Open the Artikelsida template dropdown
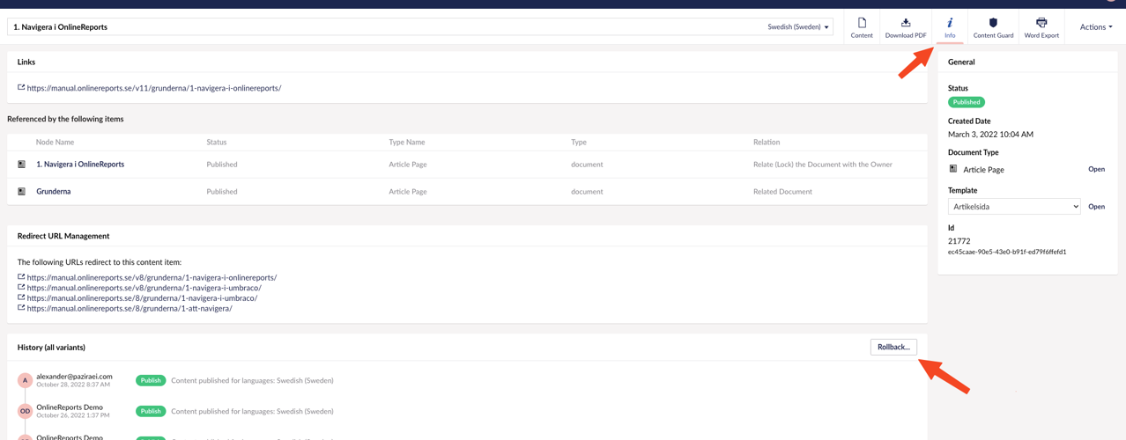Image resolution: width=1126 pixels, height=440 pixels. tap(1013, 207)
